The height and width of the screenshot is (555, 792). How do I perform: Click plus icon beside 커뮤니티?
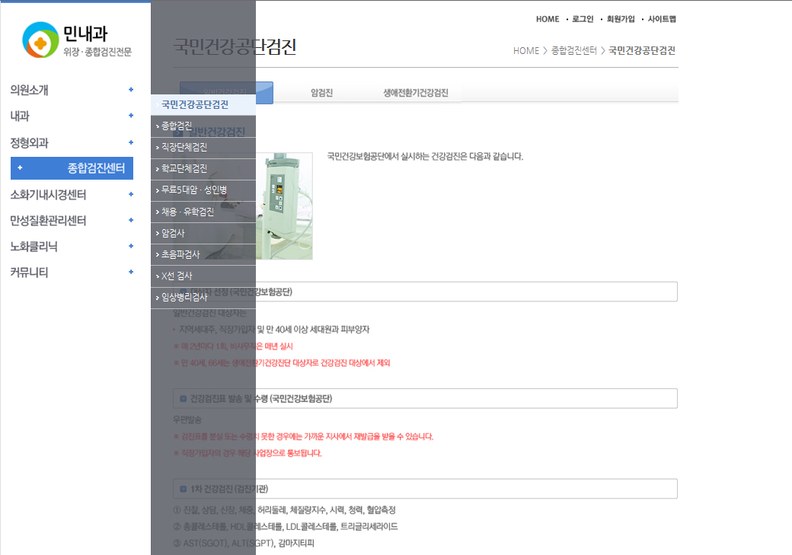pyautogui.click(x=131, y=272)
